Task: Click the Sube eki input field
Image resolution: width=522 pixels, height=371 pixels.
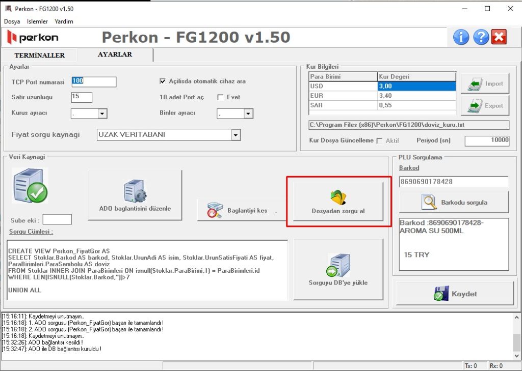Action: pos(57,220)
